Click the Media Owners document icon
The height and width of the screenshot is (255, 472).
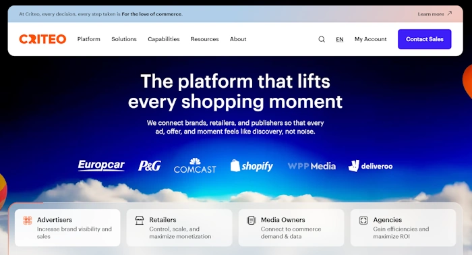(251, 220)
